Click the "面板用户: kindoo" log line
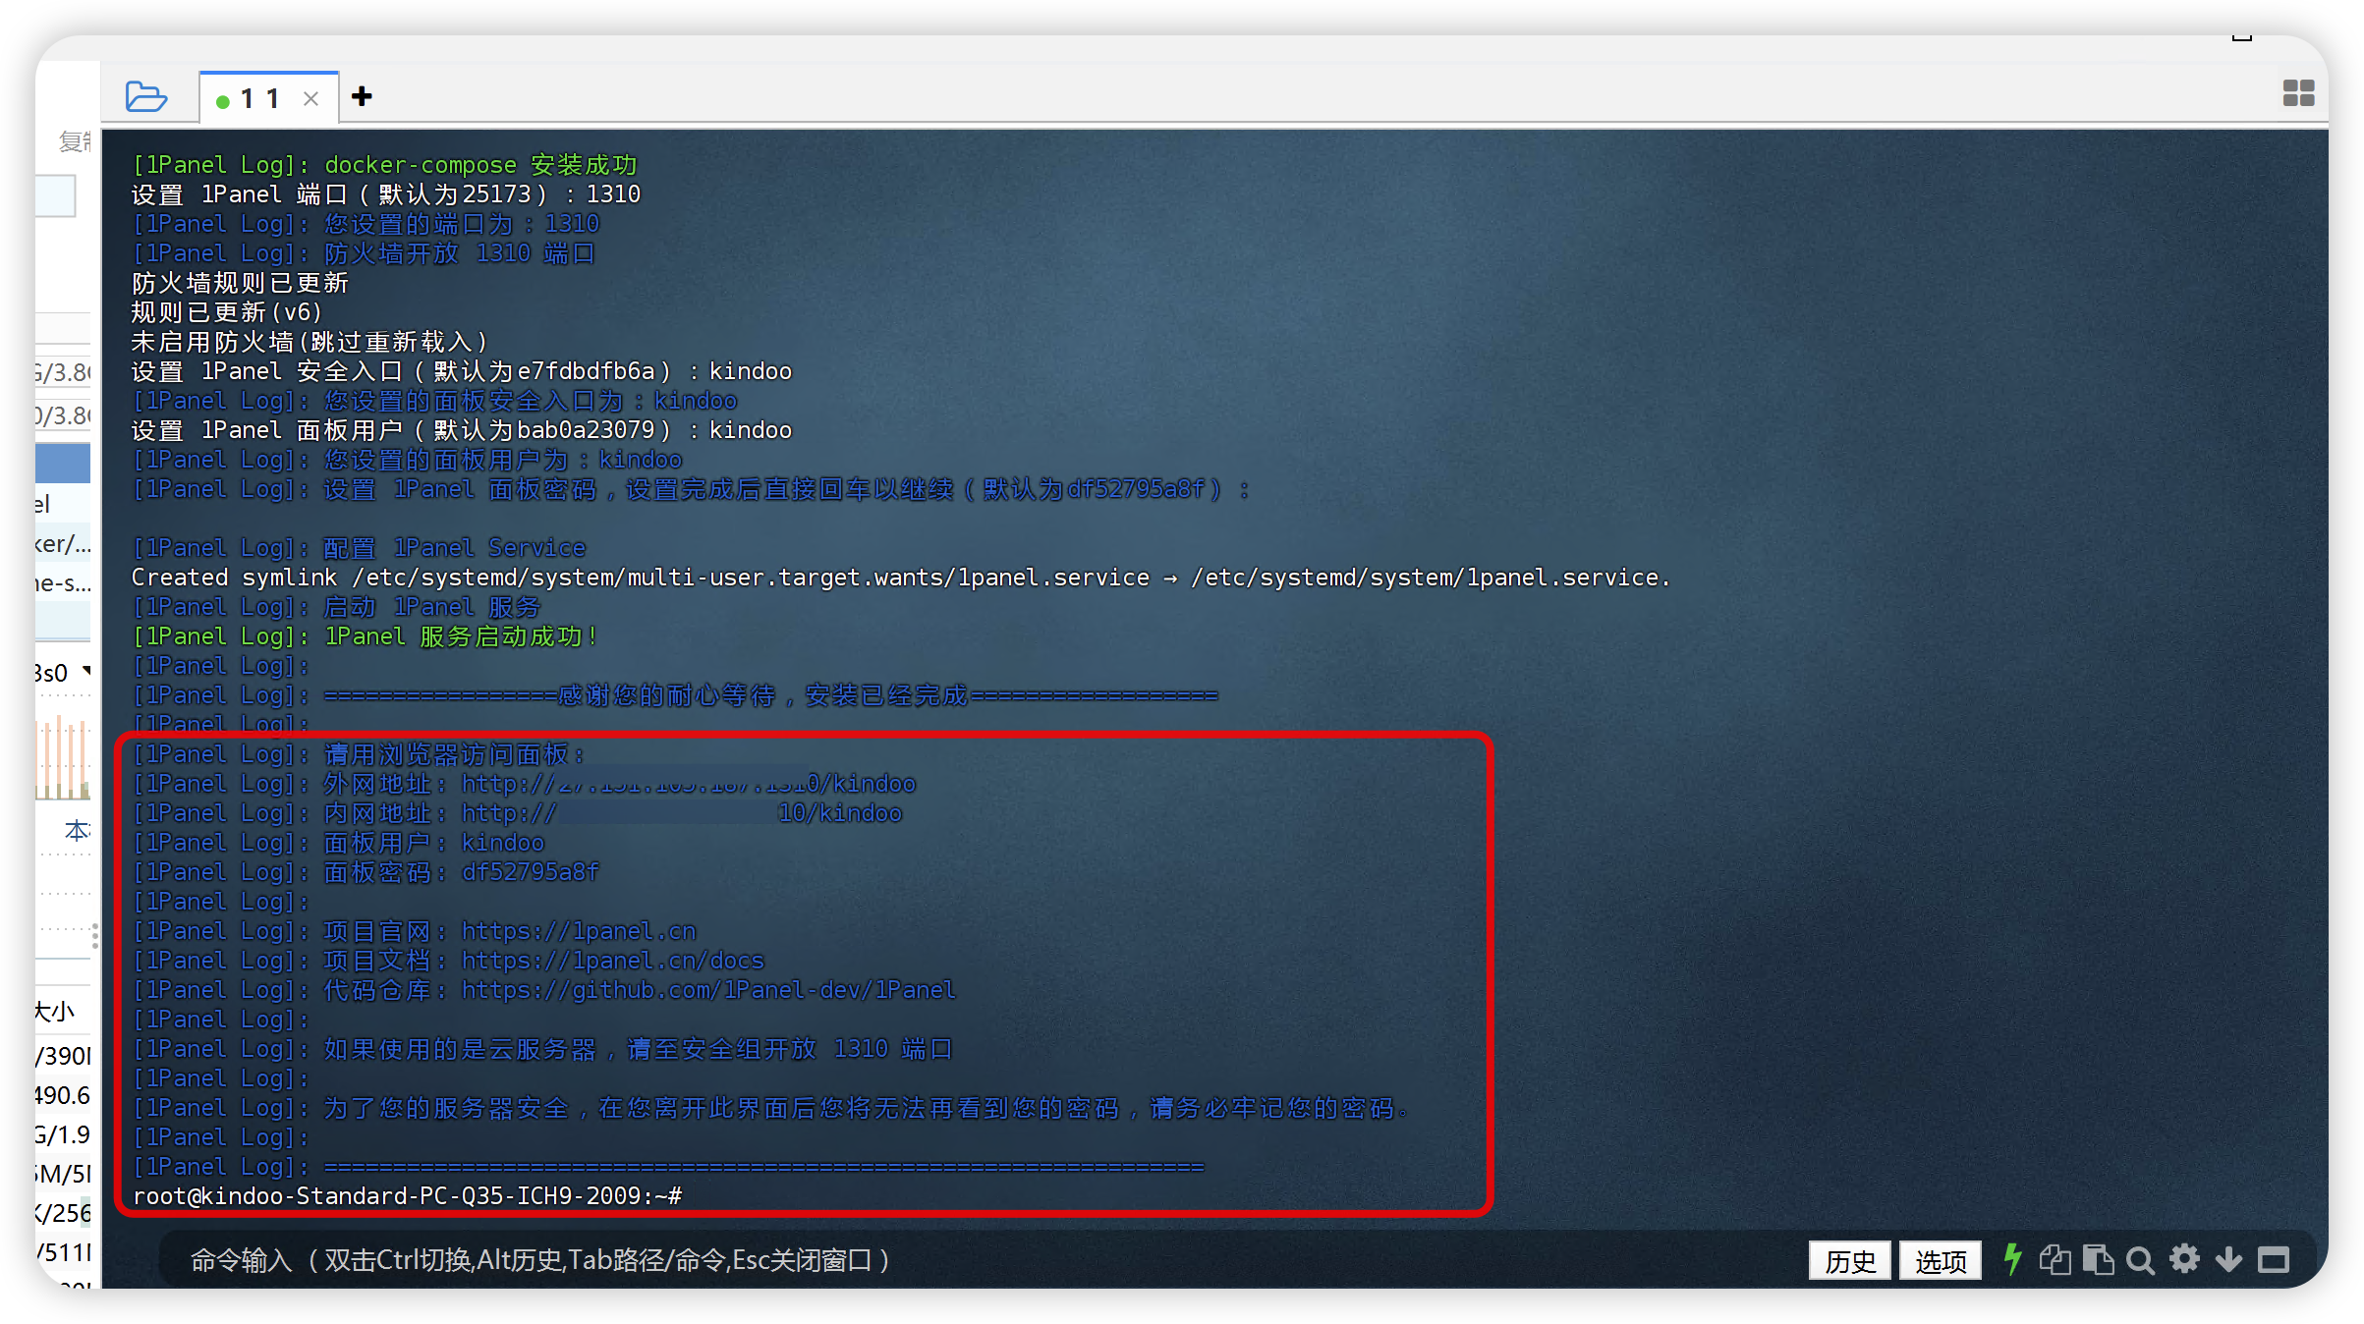 click(338, 843)
